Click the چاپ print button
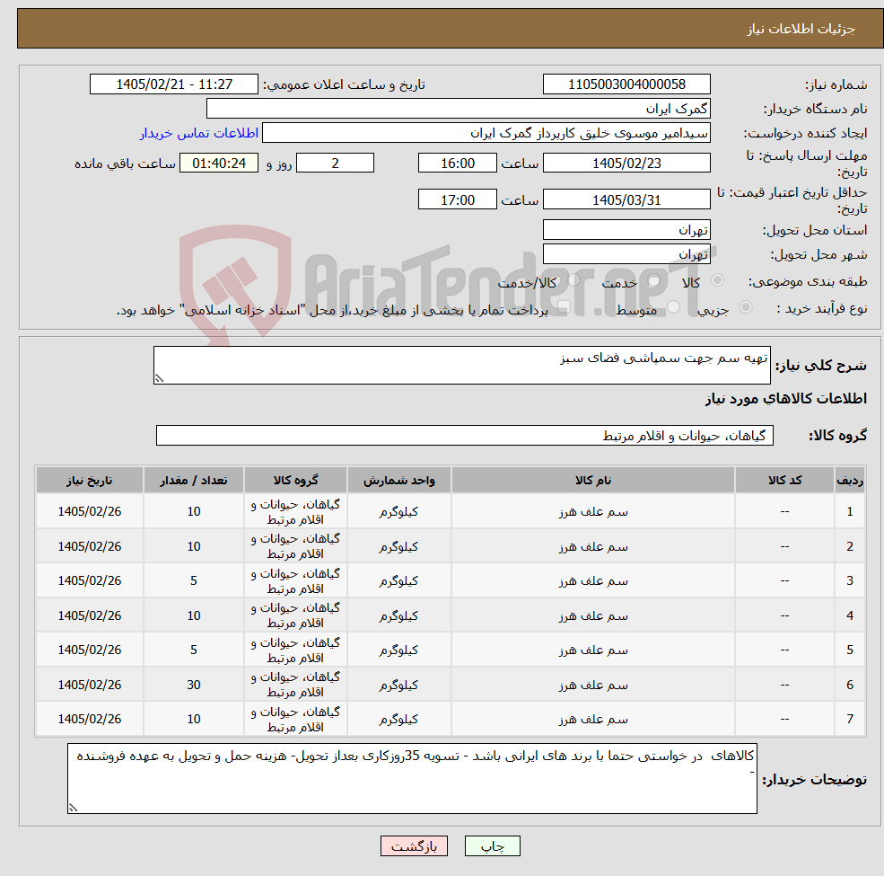The image size is (884, 876). (x=492, y=846)
